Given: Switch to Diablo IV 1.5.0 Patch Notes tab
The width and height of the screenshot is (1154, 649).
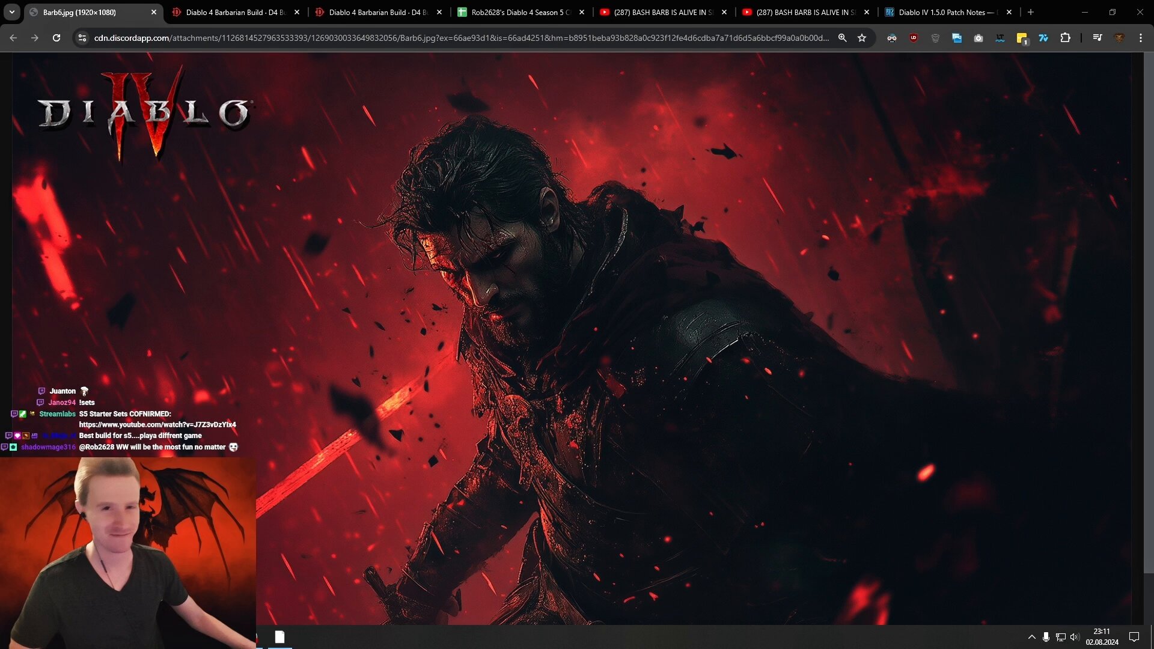Looking at the screenshot, I should pyautogui.click(x=948, y=12).
